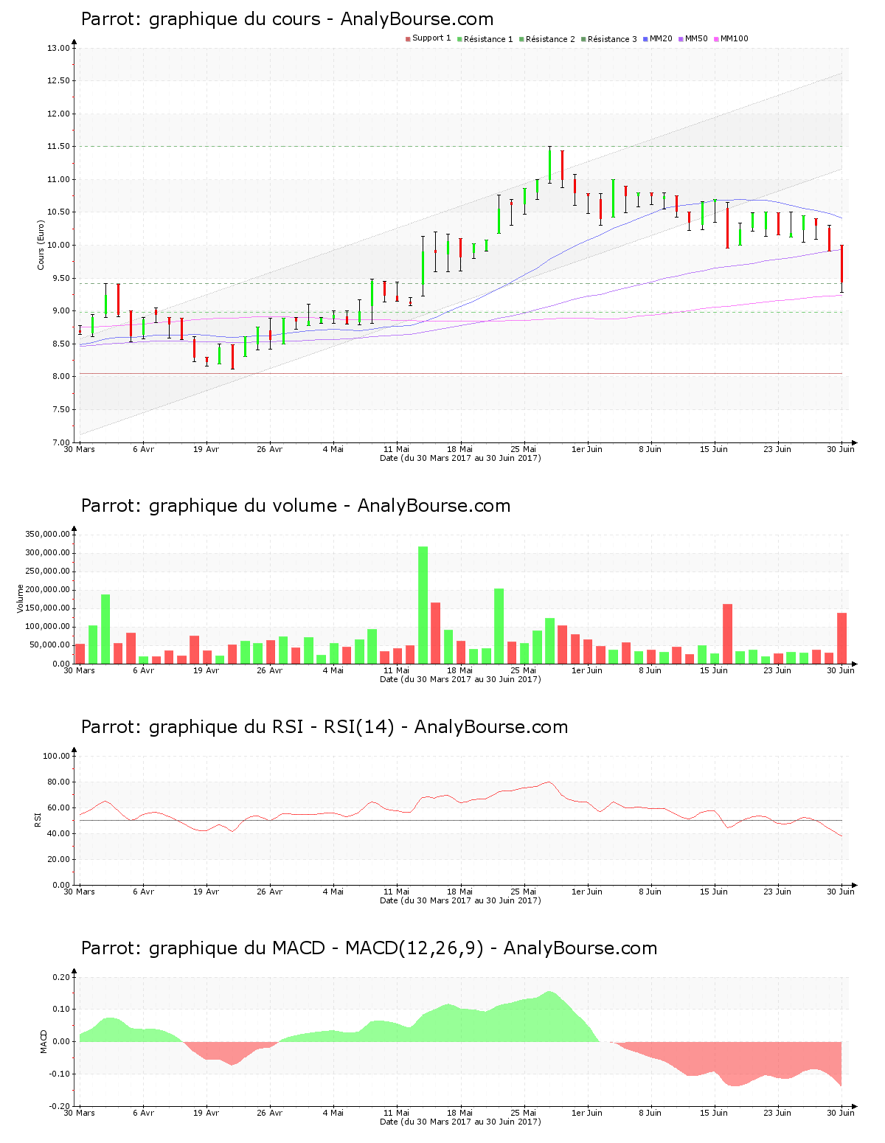The image size is (885, 1143).
Task: Select the Résistance 2 legend label
Action: tap(550, 39)
